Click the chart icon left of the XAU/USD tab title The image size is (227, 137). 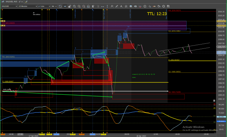[x=3, y=1]
